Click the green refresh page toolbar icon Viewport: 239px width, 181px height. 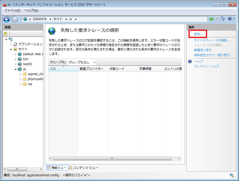point(211,19)
